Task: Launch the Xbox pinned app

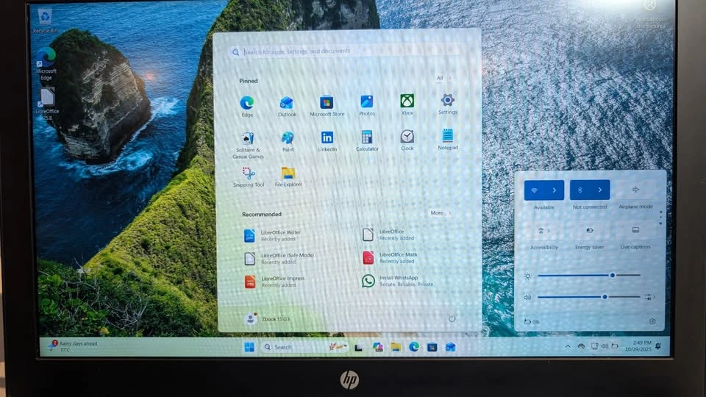Action: pos(407,101)
